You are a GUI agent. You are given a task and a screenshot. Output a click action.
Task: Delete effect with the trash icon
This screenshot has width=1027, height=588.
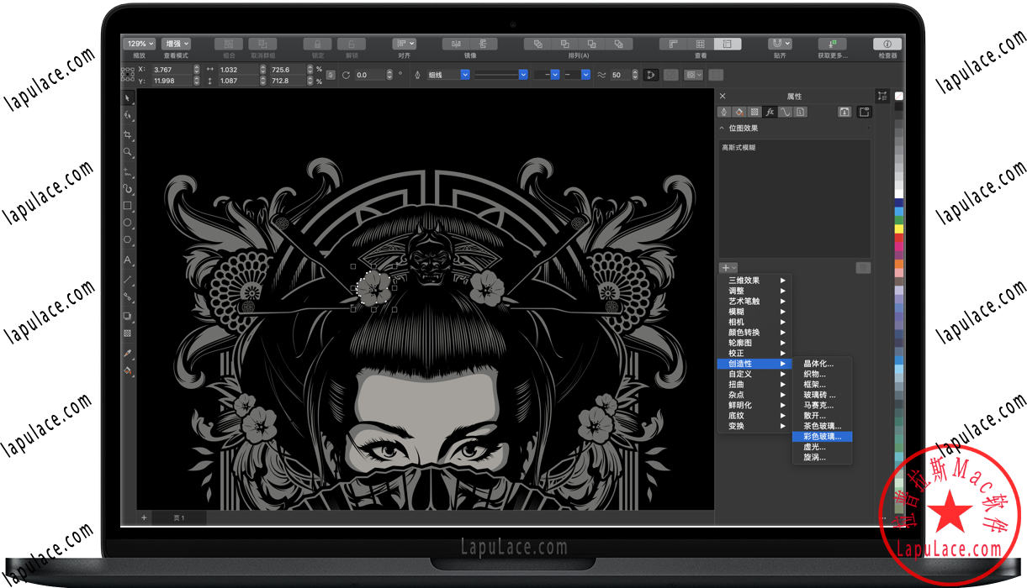(862, 268)
